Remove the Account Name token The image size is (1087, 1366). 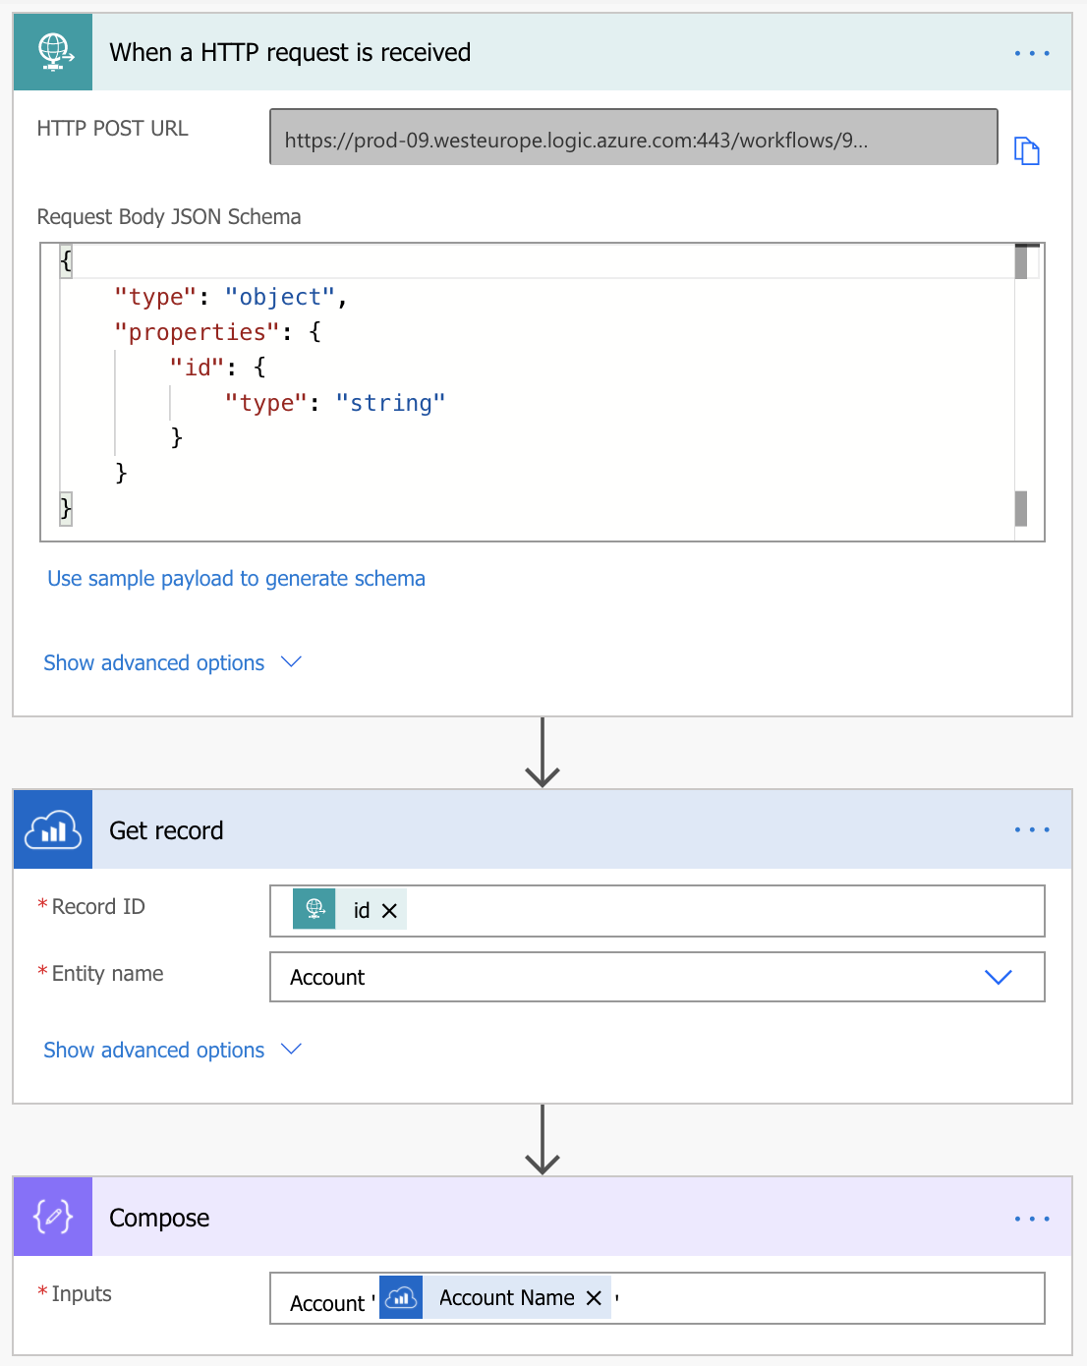coord(594,1298)
